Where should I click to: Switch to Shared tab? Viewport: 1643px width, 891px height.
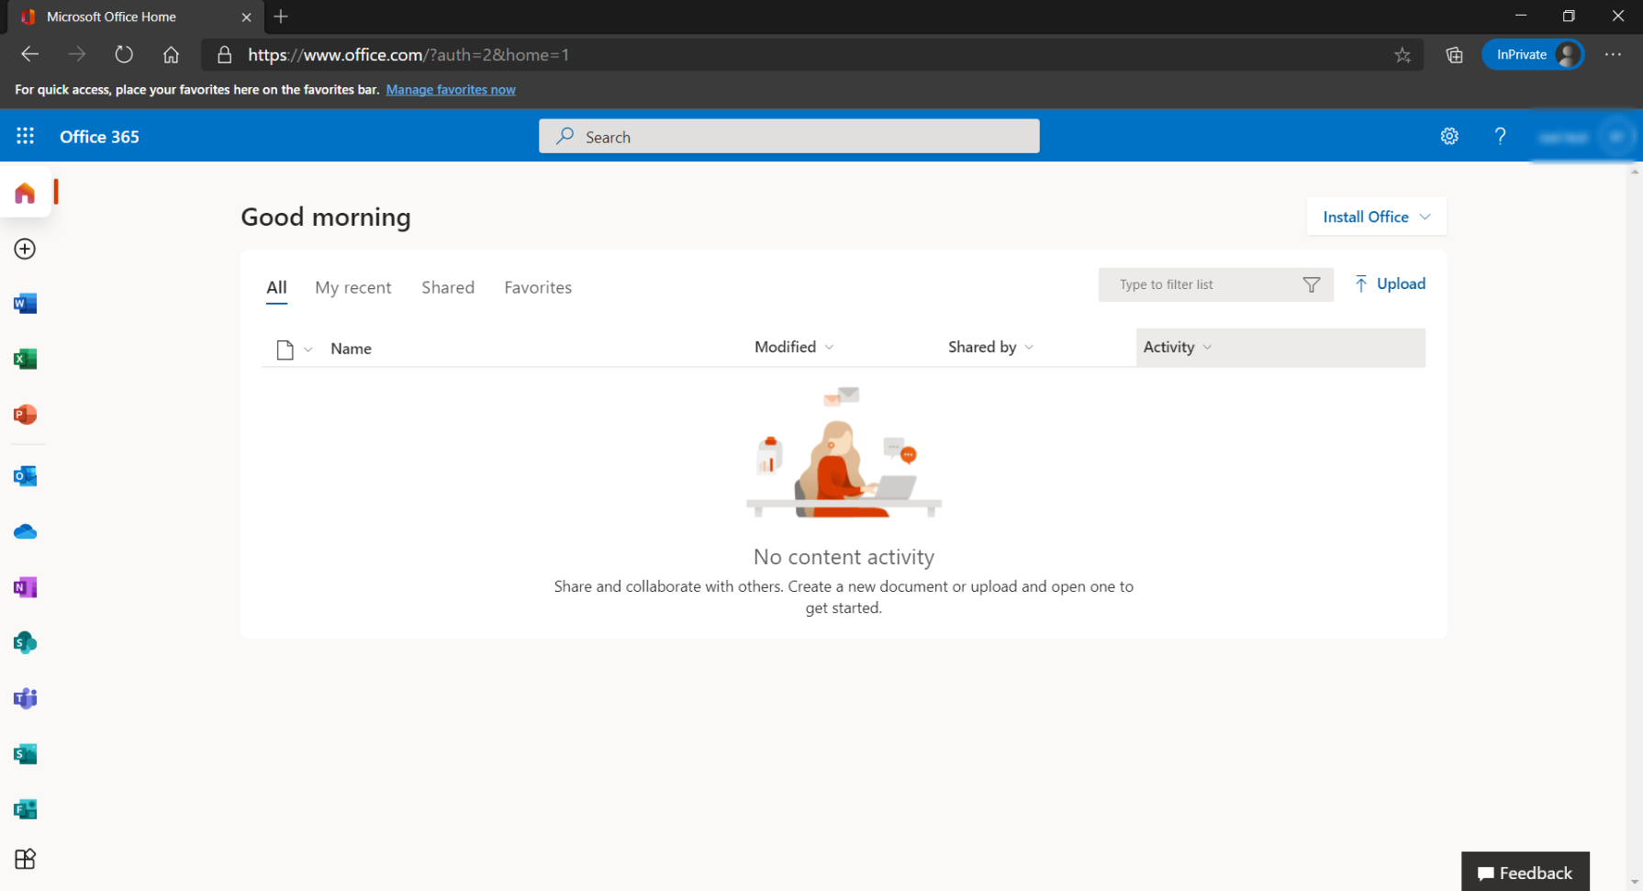coord(448,287)
